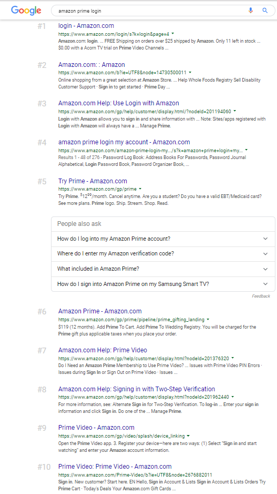Open result 'Prime Video - Amazon.com'
The image size is (277, 494).
click(x=96, y=428)
